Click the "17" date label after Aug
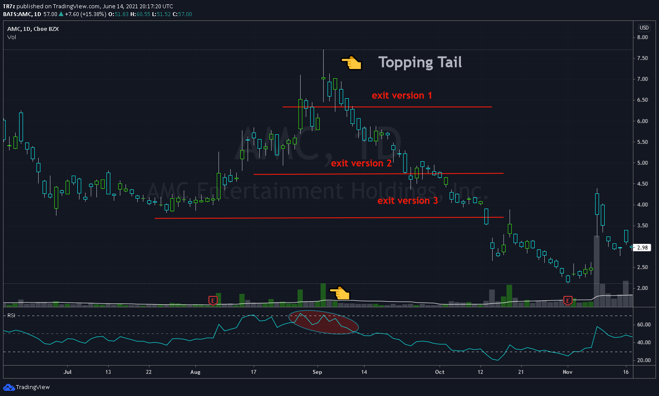Viewport: 659px width, 396px height. coord(254,372)
